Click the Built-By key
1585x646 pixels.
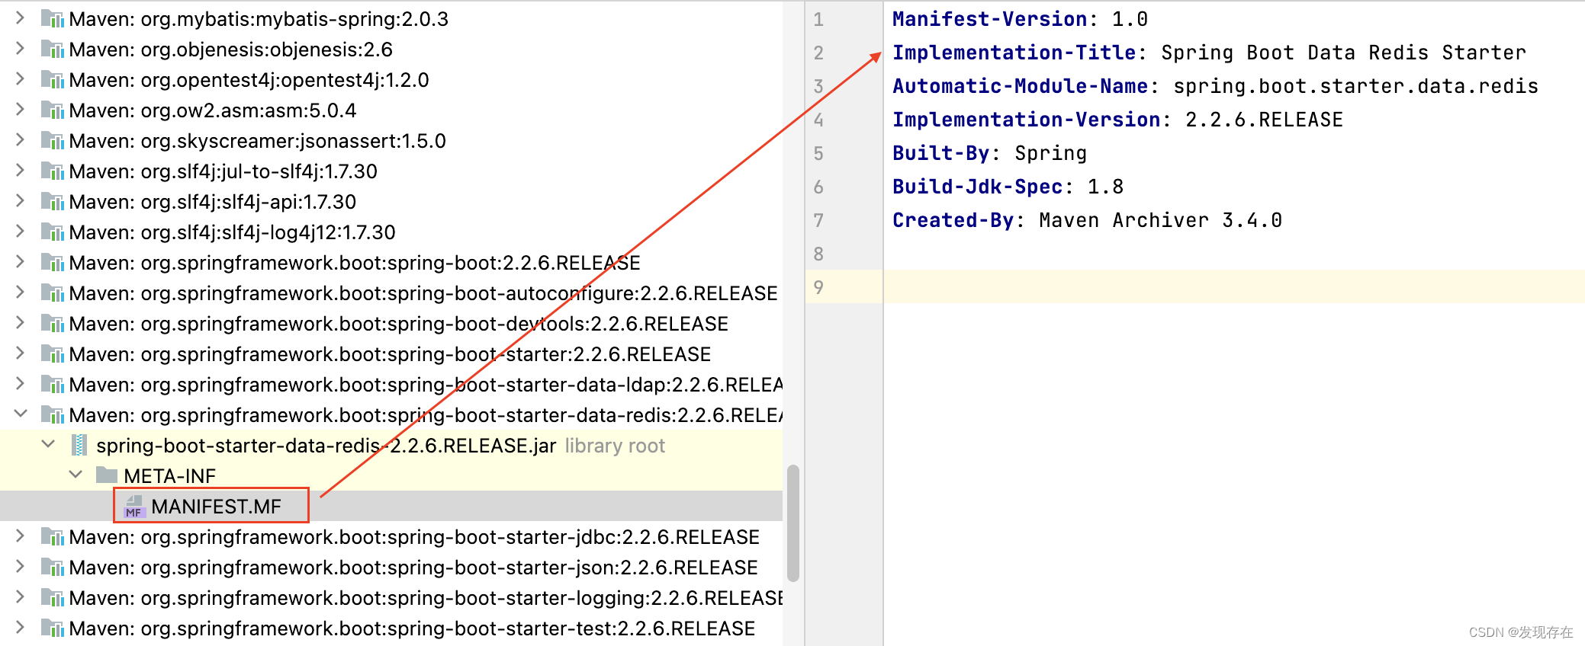coord(940,153)
